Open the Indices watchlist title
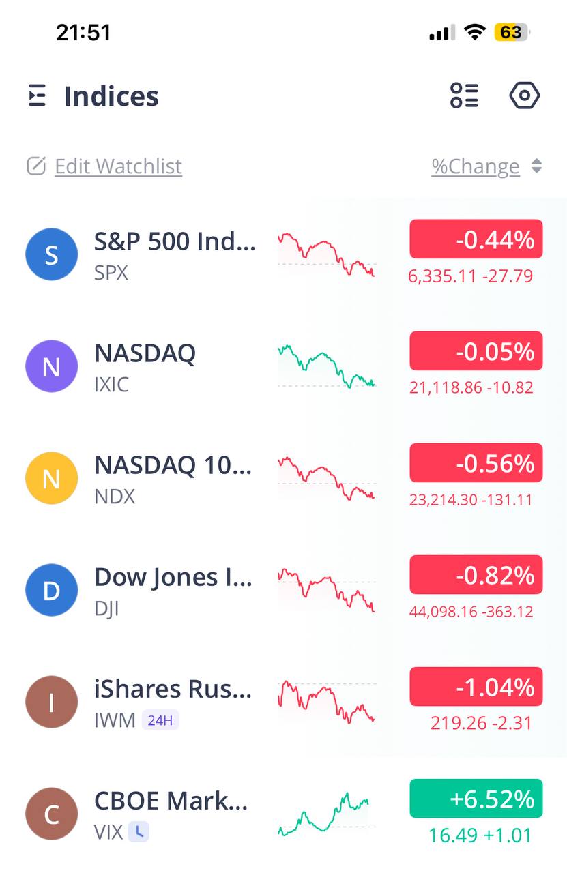The width and height of the screenshot is (567, 873). [111, 96]
